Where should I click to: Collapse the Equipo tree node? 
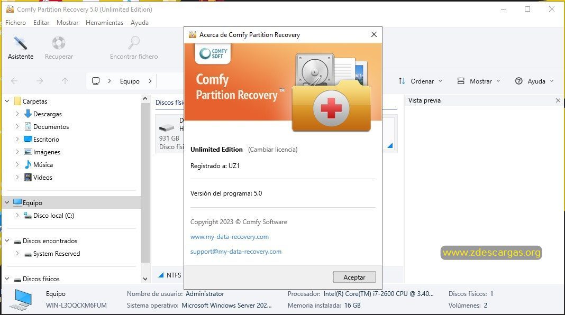click(x=7, y=202)
